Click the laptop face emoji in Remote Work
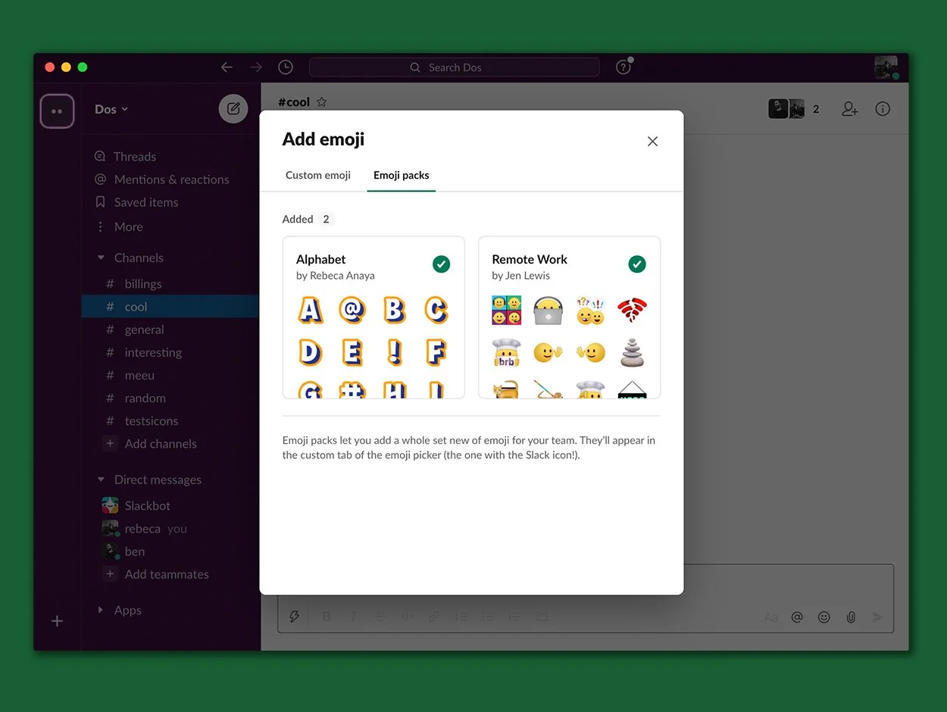The width and height of the screenshot is (947, 712). tap(548, 311)
